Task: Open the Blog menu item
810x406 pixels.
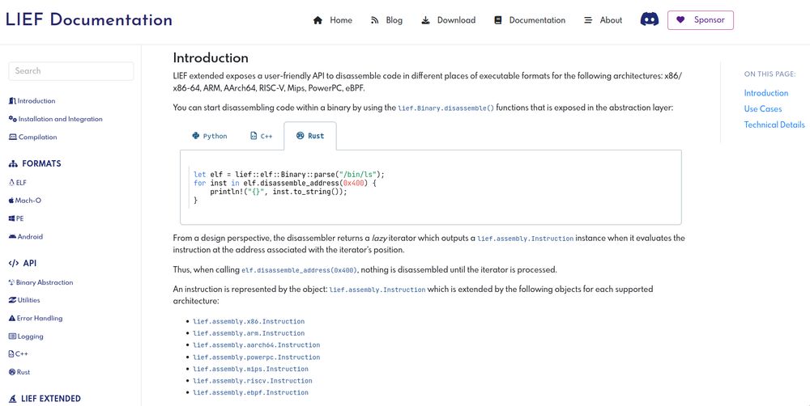Action: pos(386,20)
